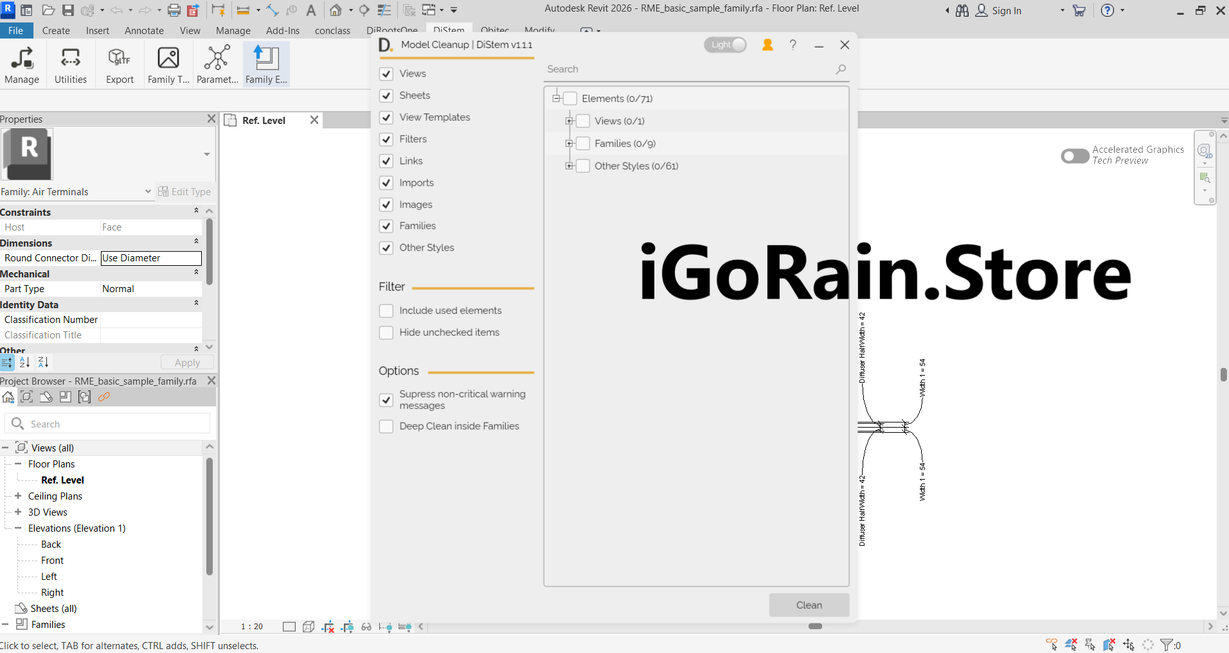The image size is (1229, 653).
Task: Expand the Families (0/9) tree node
Action: (x=570, y=143)
